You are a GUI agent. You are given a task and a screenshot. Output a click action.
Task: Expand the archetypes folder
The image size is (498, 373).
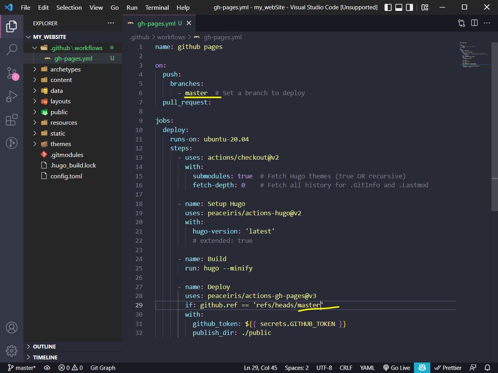pyautogui.click(x=73, y=69)
